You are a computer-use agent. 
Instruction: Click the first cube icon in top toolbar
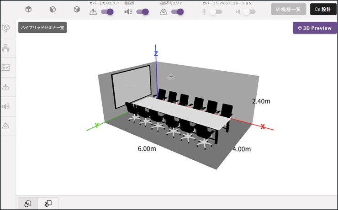point(28,10)
